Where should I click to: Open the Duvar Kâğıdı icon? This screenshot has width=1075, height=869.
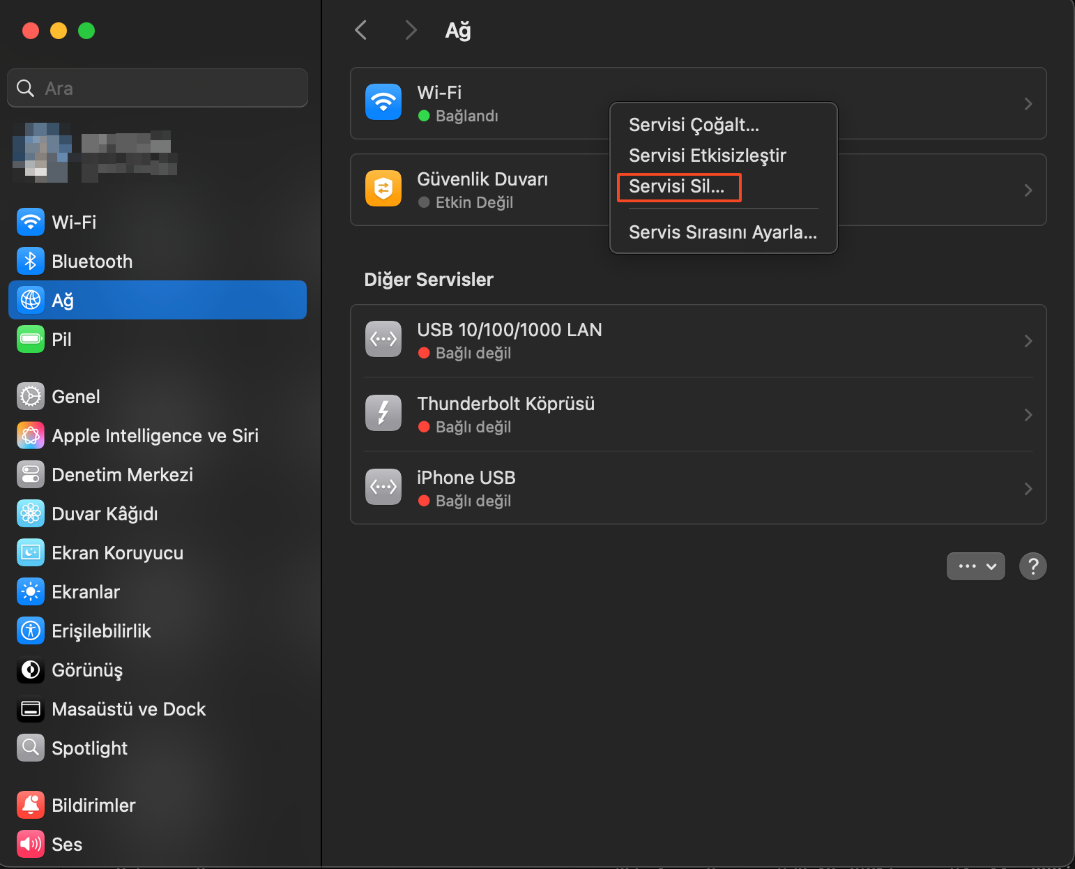[31, 514]
